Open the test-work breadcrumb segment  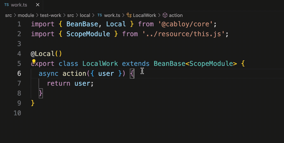point(50,15)
